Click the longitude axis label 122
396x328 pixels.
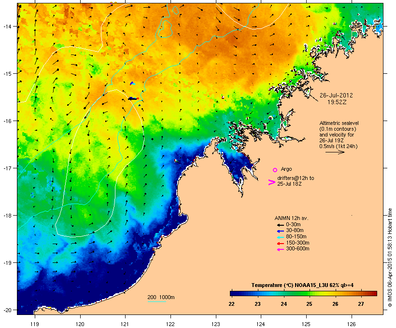pos(170,324)
